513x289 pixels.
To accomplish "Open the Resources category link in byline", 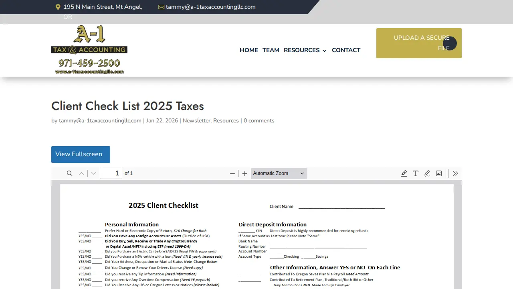I will 226,121.
